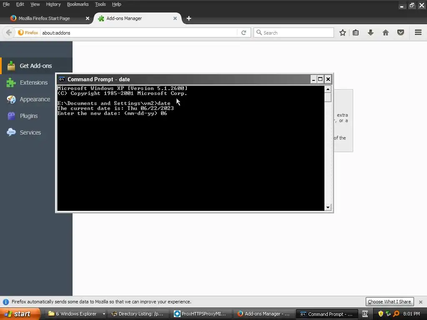Close the Add-ons Manager tab
Viewport: 427px width, 320px height.
[175, 18]
